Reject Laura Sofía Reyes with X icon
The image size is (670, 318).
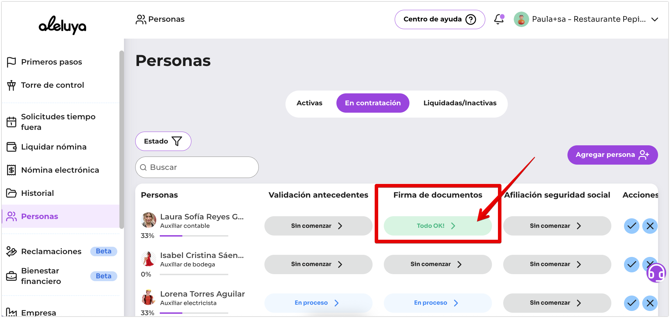(650, 226)
